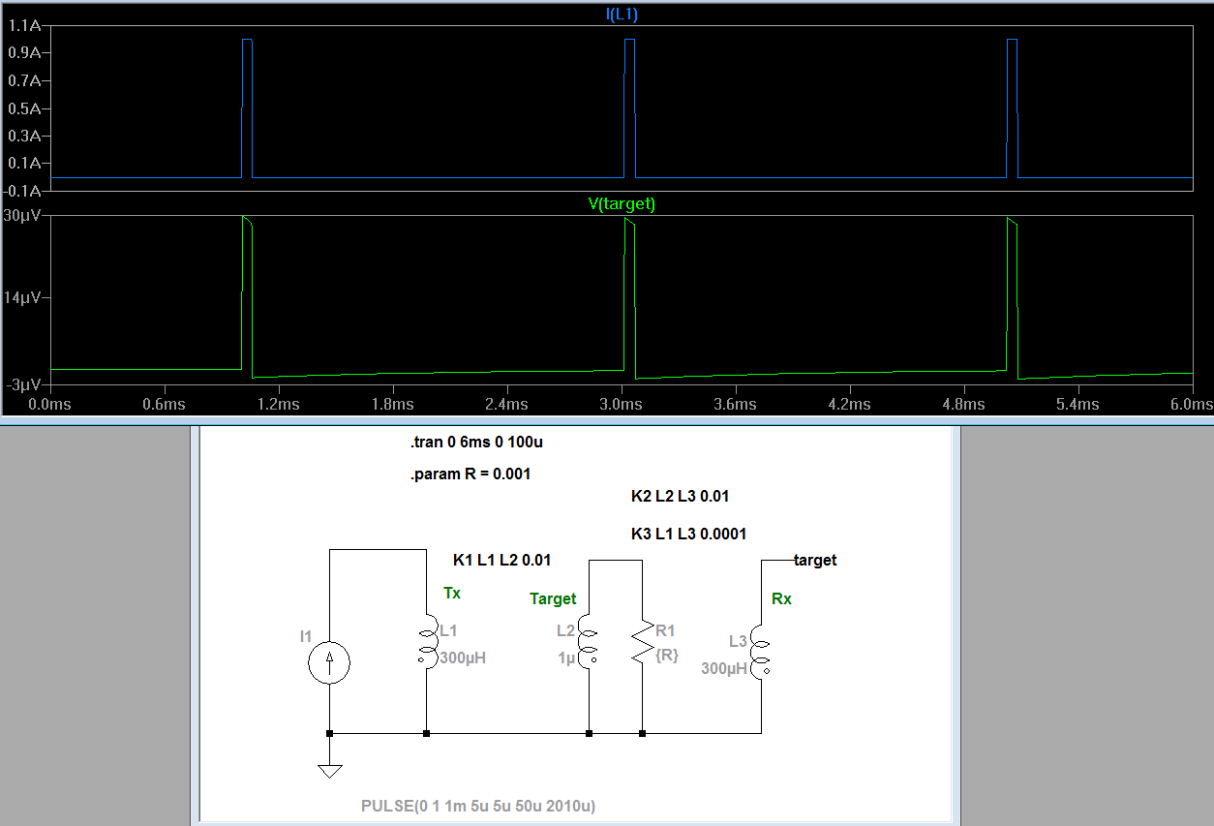Click the -3µV vertical axis label
The width and height of the screenshot is (1214, 826).
click(22, 384)
